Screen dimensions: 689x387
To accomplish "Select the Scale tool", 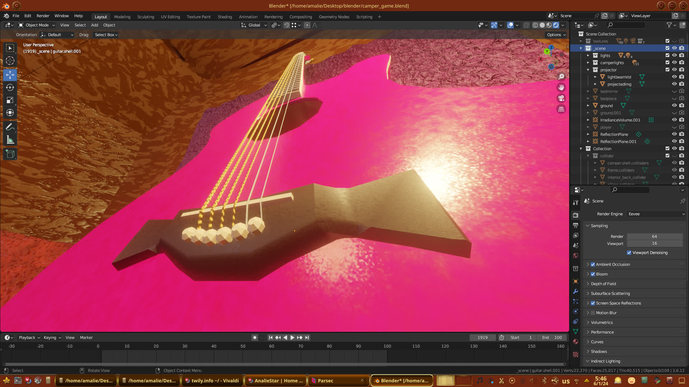I will (10, 100).
